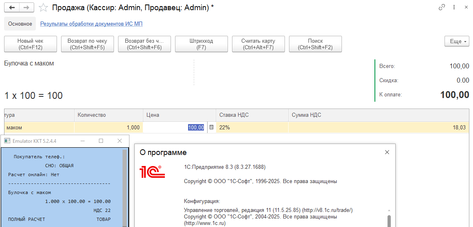Click the Считать карту button
This screenshot has width=473, height=227.
[x=258, y=44]
